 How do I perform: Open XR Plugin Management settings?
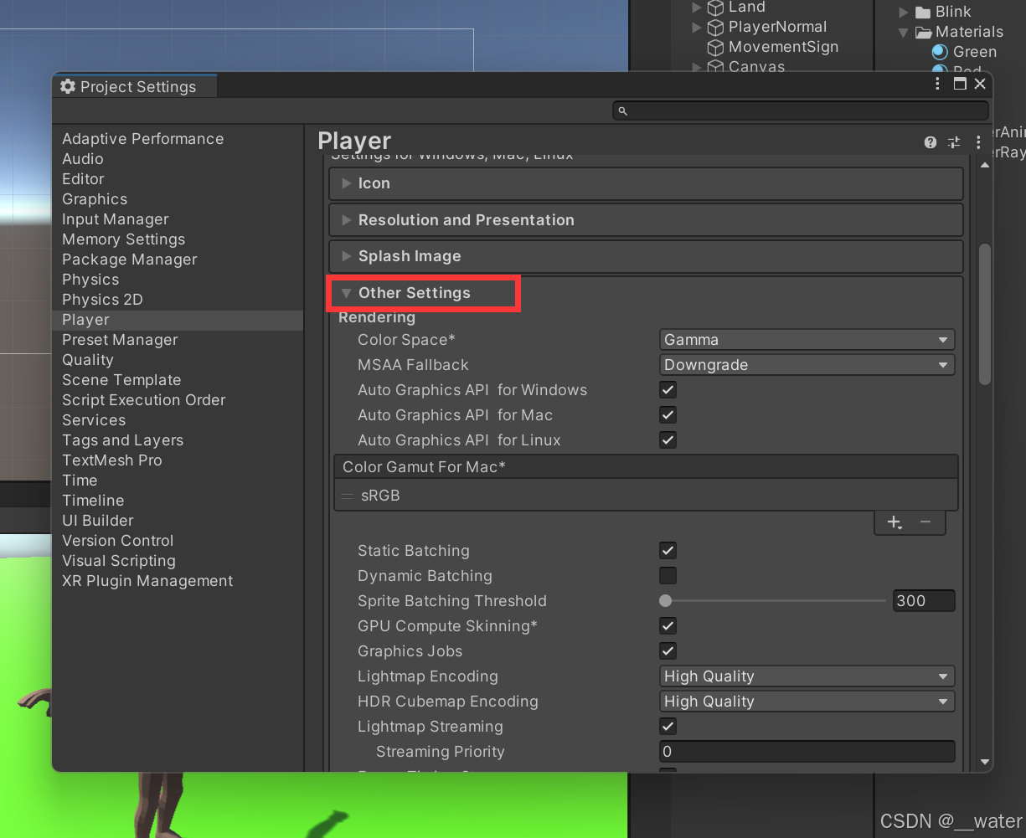pos(147,581)
